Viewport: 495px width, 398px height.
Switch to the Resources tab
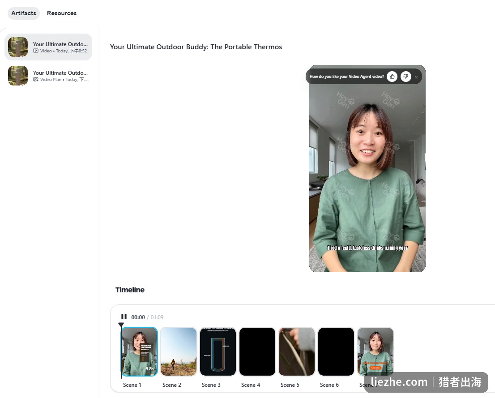click(x=62, y=13)
